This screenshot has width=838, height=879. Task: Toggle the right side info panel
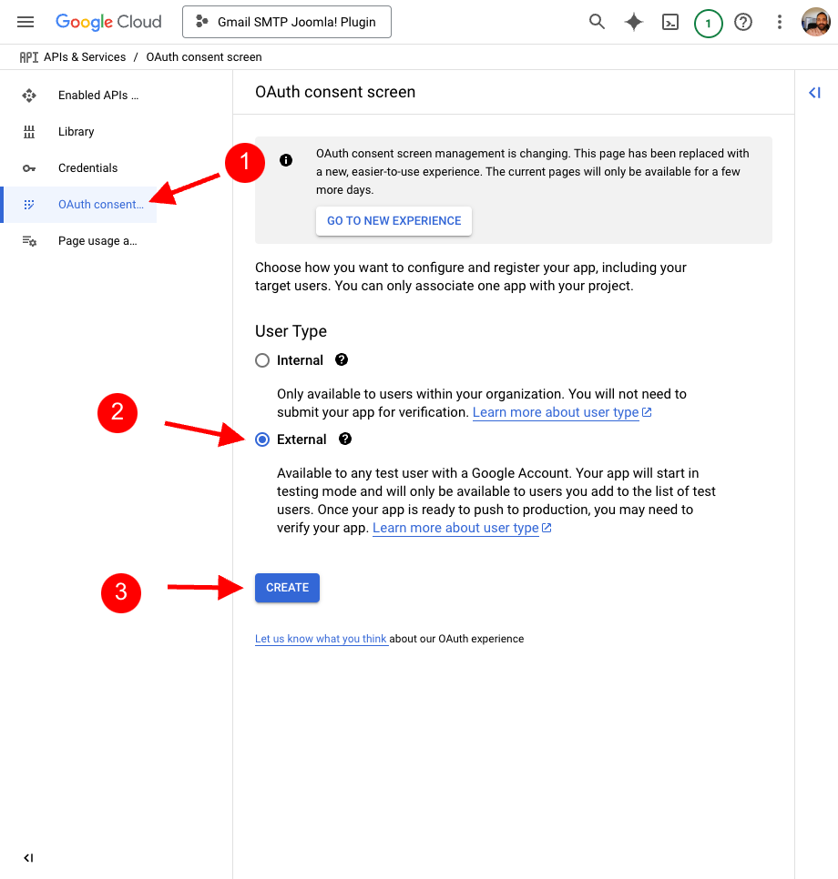point(814,93)
